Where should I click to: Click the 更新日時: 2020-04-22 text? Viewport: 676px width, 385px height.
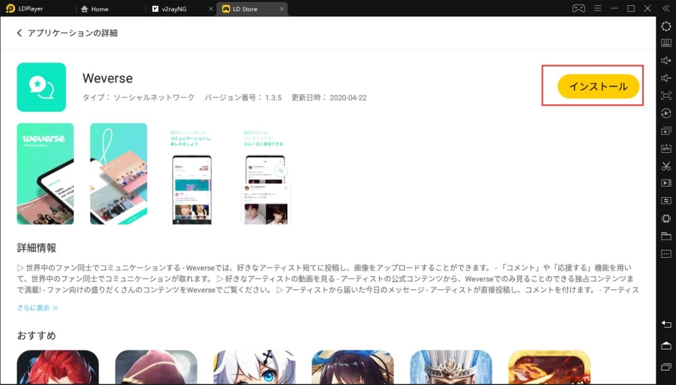tap(329, 98)
